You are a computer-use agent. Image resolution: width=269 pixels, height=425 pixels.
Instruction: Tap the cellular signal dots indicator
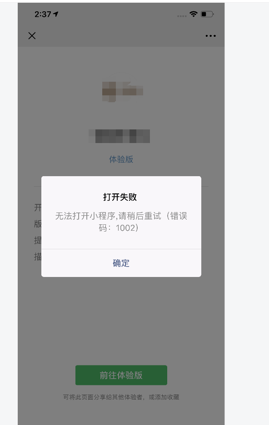click(182, 16)
